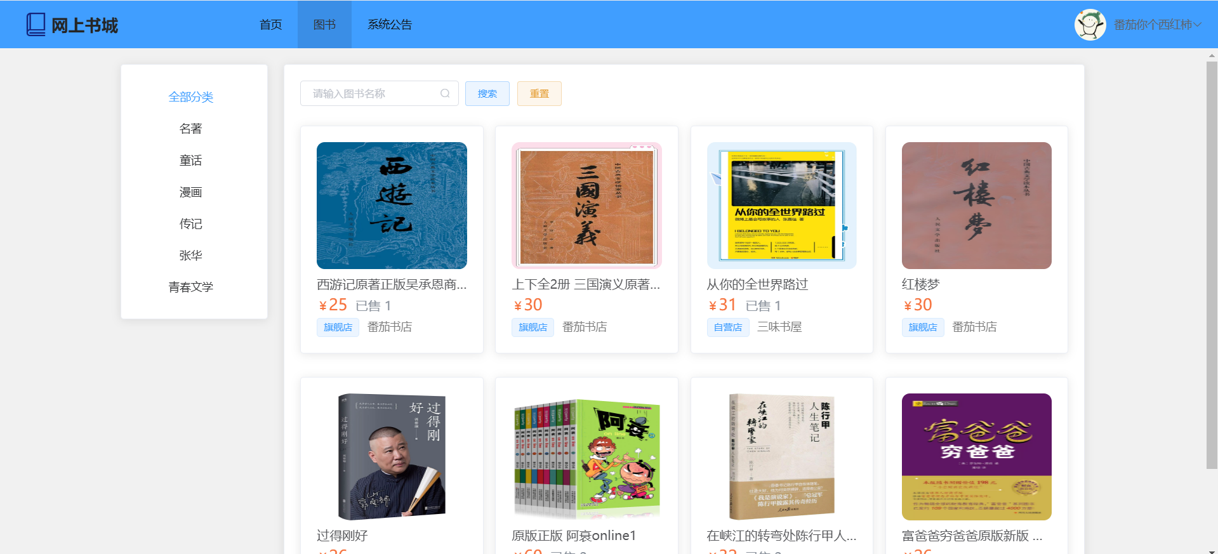Viewport: 1218px width, 554px height.
Task: Click 已售 1 under 西游记
Action: (x=373, y=306)
